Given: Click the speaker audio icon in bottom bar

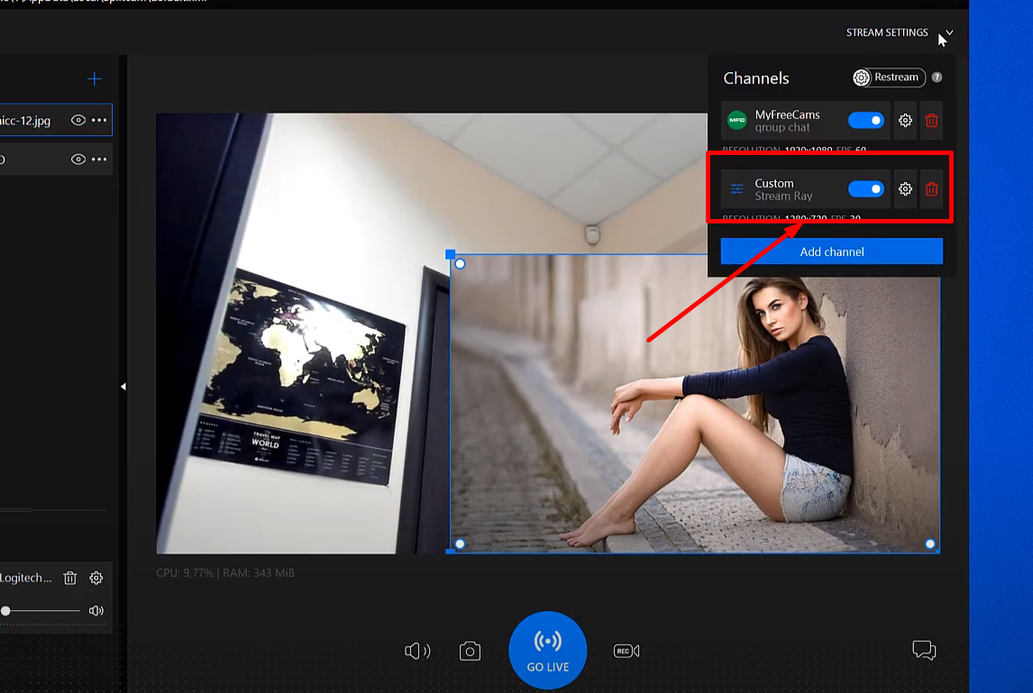Looking at the screenshot, I should point(416,651).
